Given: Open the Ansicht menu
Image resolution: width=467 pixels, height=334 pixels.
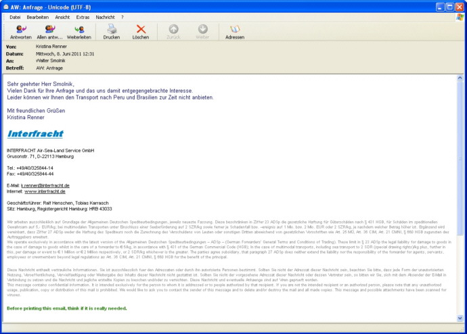Looking at the screenshot, I should point(62,16).
